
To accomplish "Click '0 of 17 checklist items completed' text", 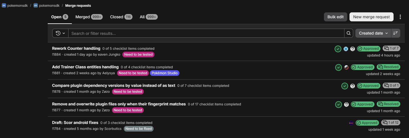I will point(214,104).
